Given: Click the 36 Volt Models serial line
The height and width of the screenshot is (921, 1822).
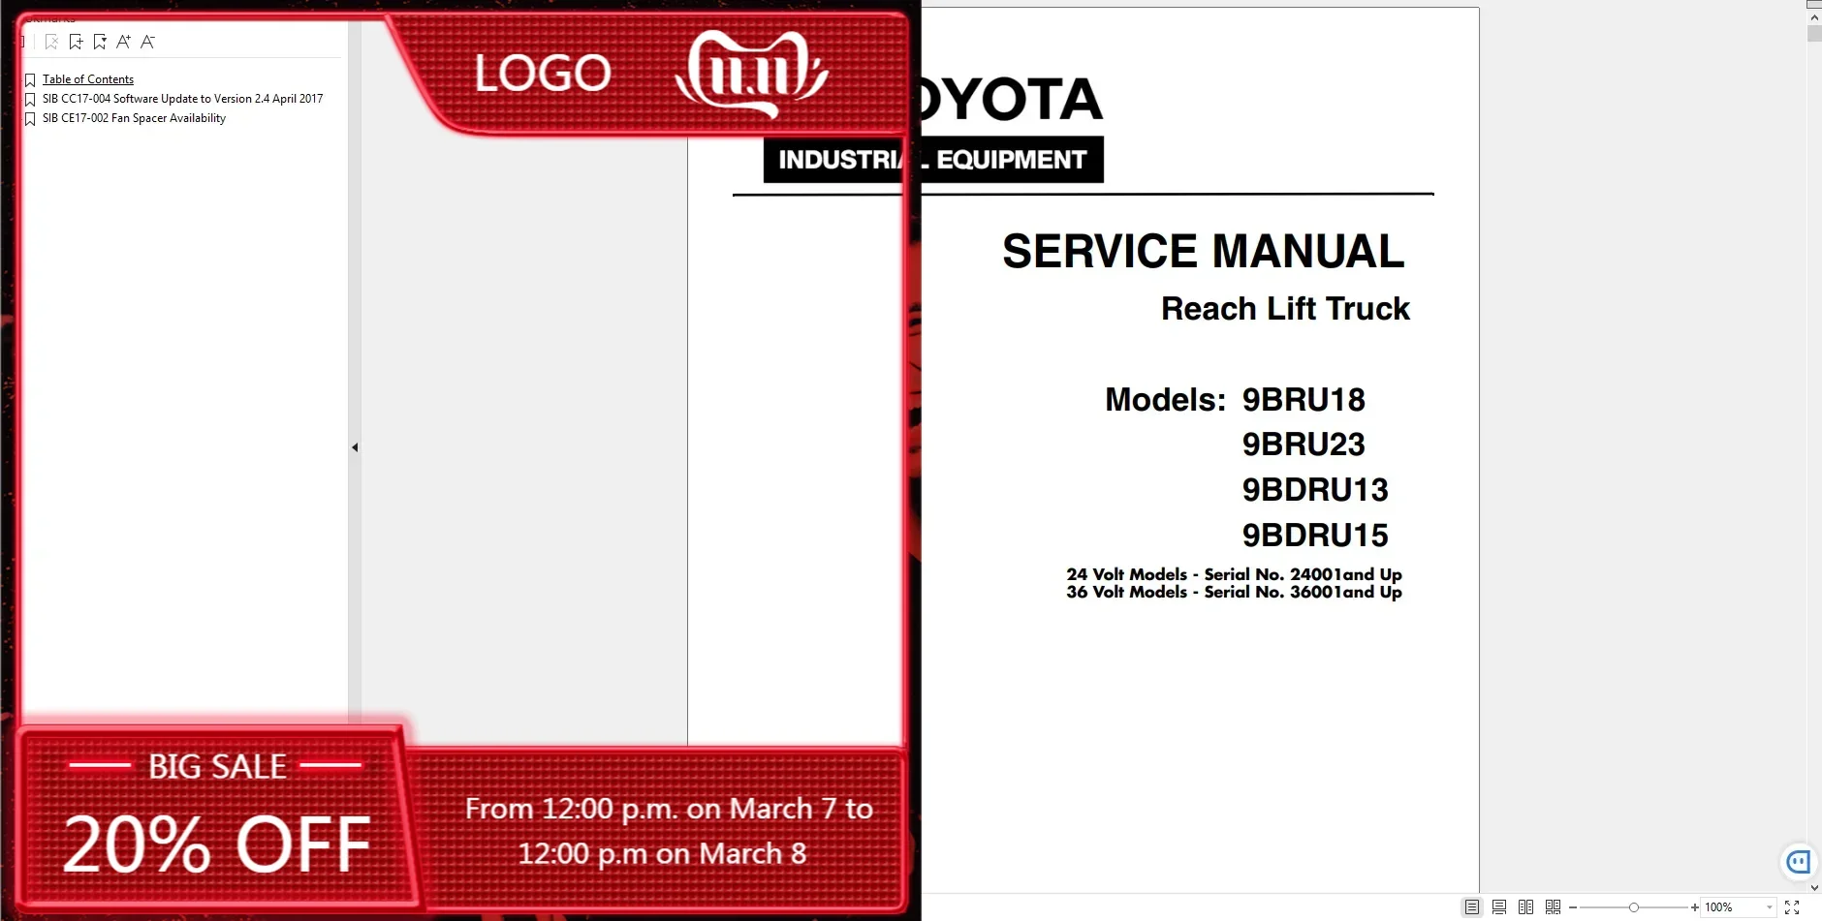Looking at the screenshot, I should [x=1234, y=592].
